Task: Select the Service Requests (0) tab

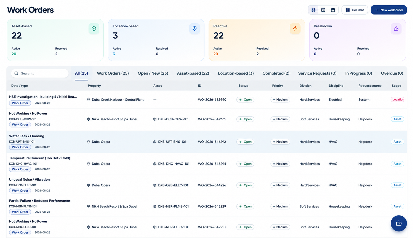Action: pyautogui.click(x=317, y=73)
